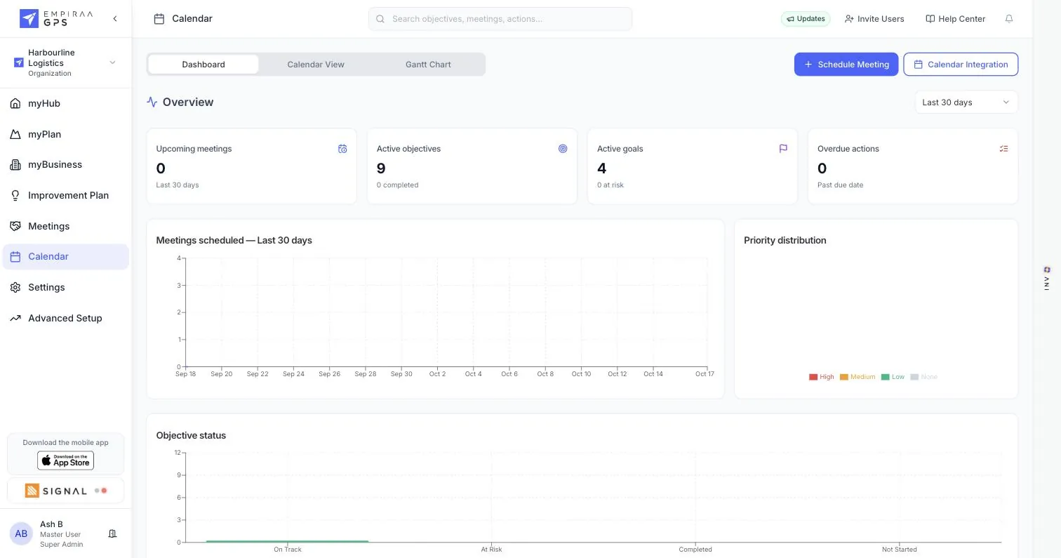Click the myHub home icon

(15, 103)
